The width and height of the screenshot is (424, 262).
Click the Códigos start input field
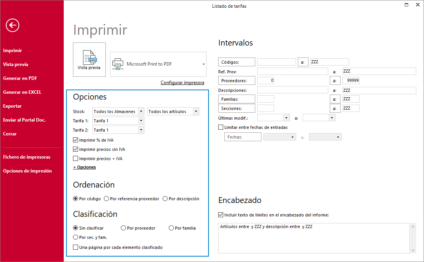[x=276, y=62]
